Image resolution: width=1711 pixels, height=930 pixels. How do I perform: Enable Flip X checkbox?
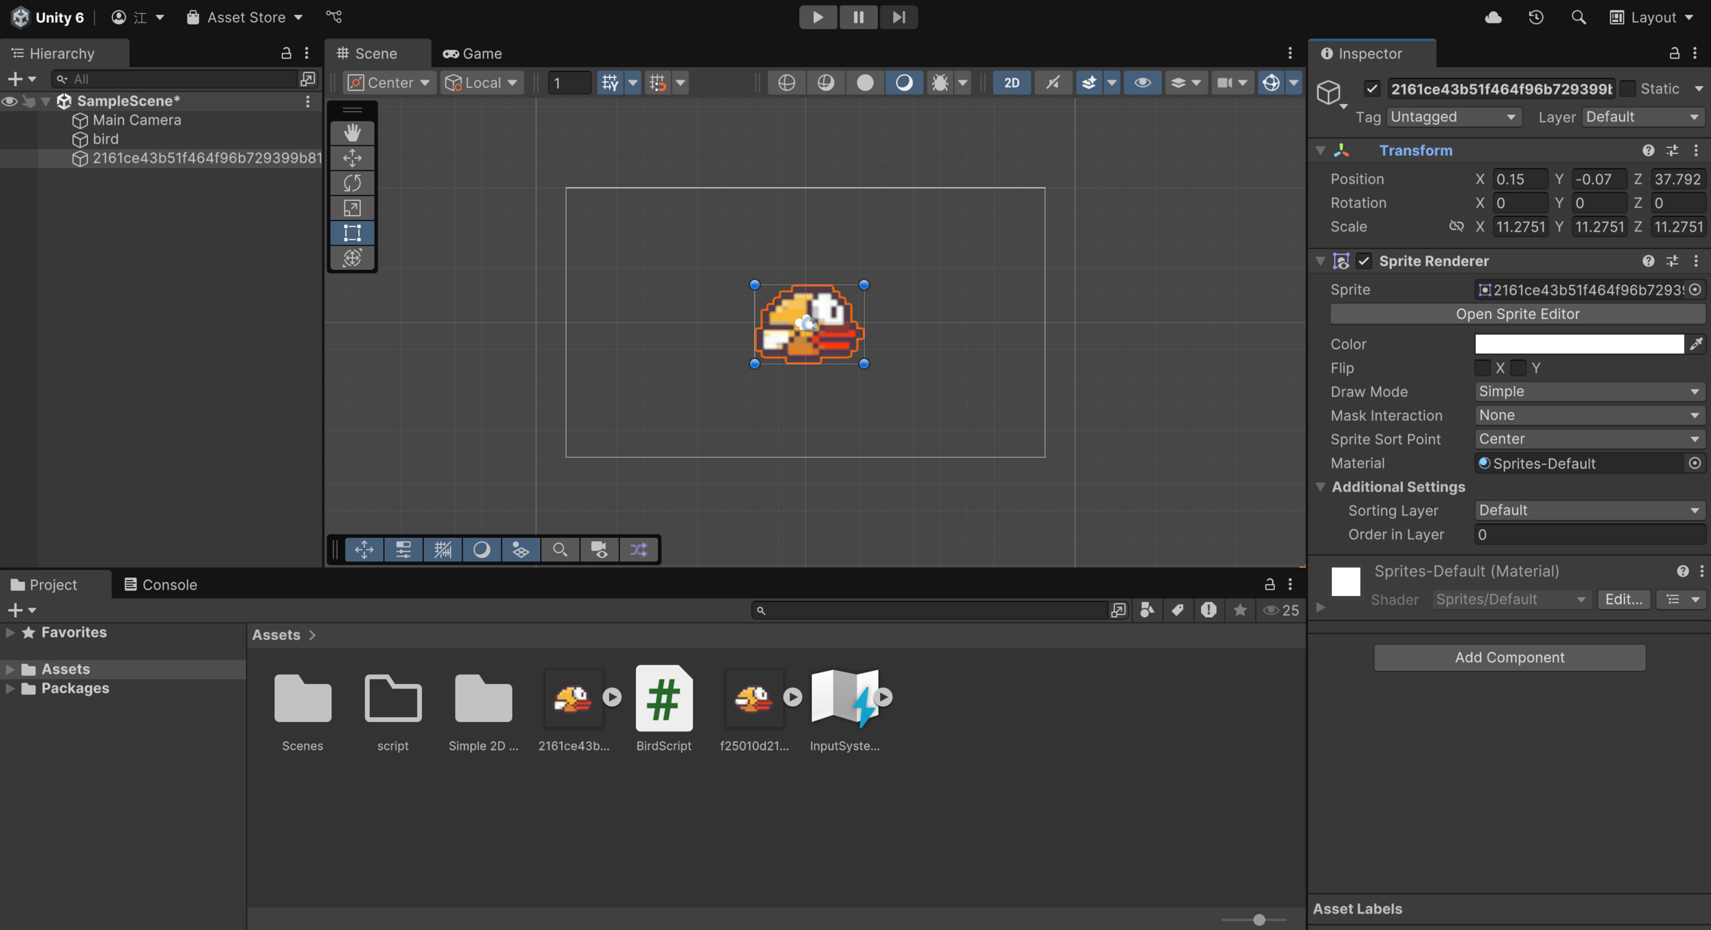click(x=1482, y=368)
